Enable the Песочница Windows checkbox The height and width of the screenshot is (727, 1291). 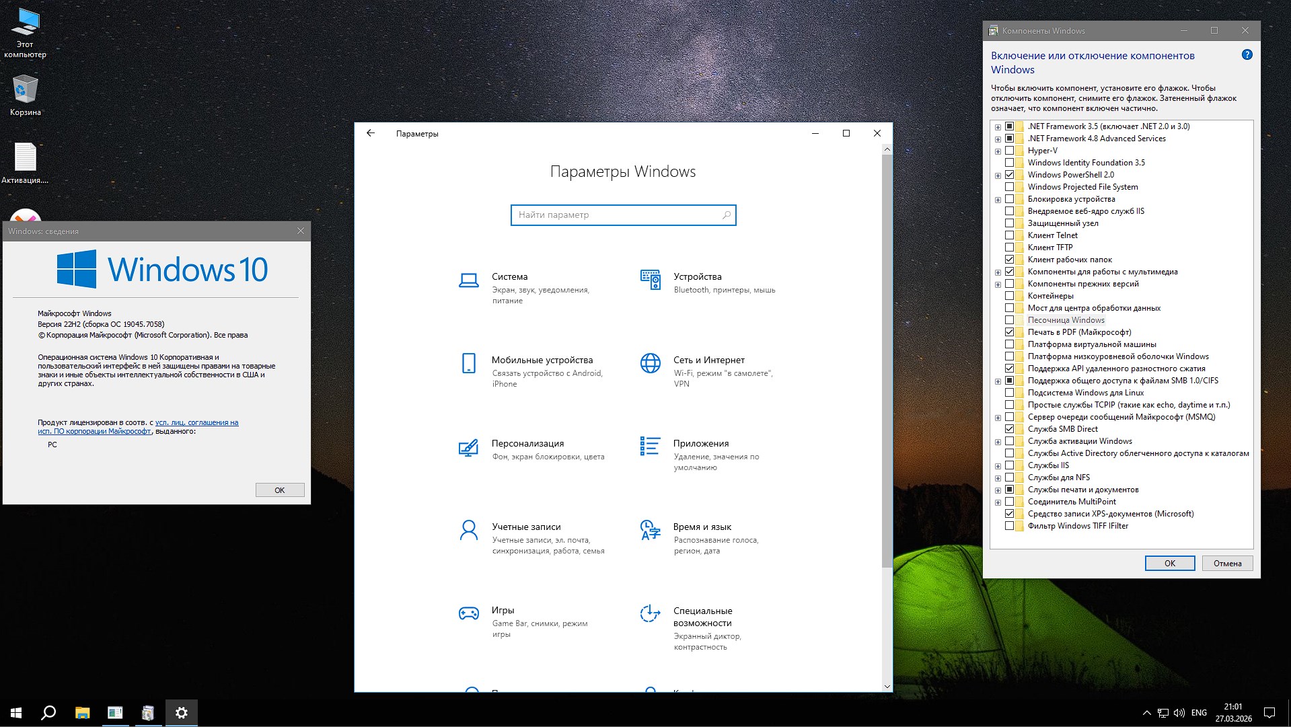(x=1010, y=320)
